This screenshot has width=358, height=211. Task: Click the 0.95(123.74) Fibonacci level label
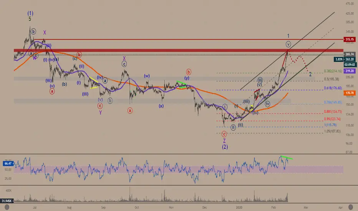coord(332,119)
